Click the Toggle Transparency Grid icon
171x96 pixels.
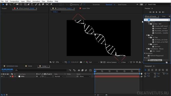[x=104, y=62]
